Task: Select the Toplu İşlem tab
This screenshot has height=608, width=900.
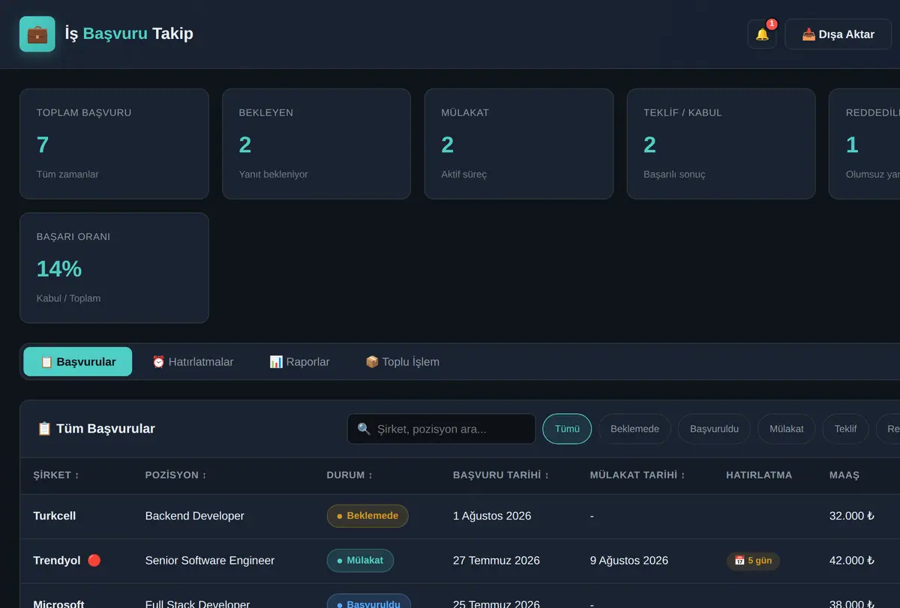Action: click(402, 362)
